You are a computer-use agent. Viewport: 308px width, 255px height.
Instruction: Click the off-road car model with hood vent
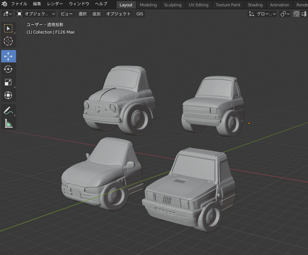point(189,189)
